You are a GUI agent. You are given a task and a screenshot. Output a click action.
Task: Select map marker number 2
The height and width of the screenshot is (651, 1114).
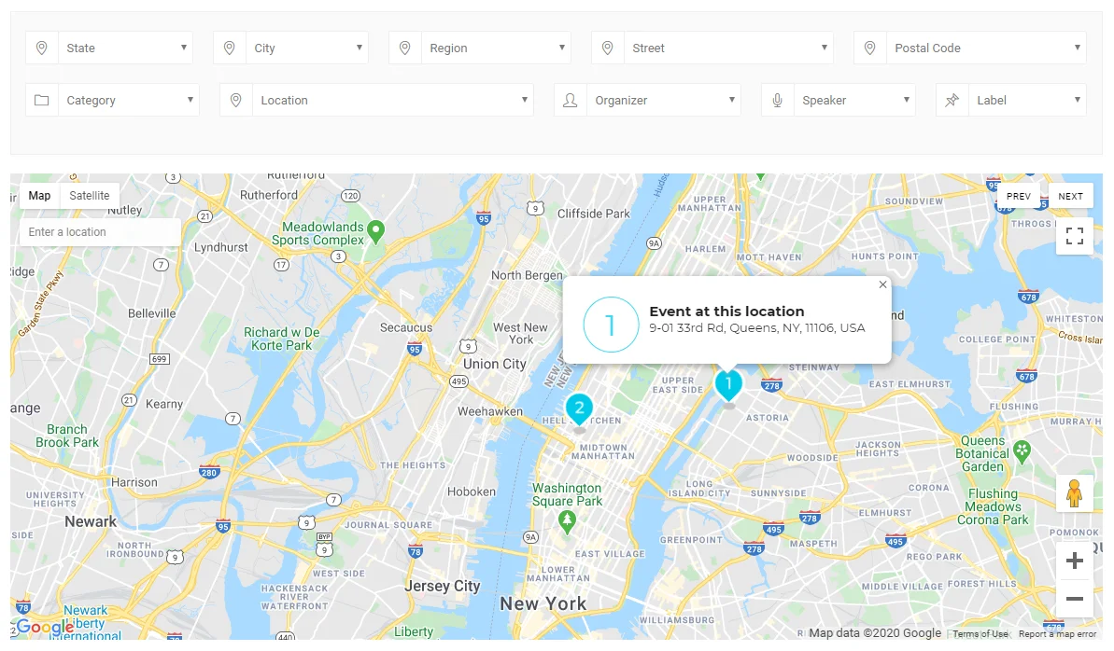[x=579, y=409]
